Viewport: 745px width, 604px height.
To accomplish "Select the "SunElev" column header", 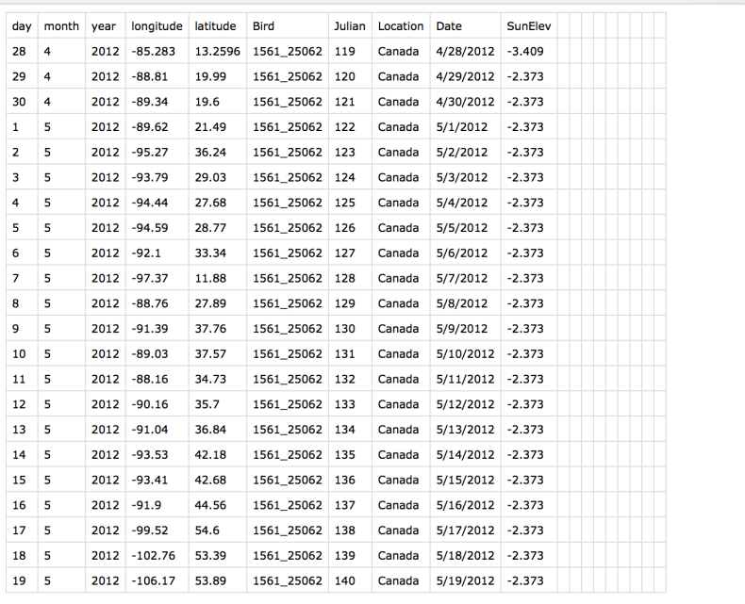I will (528, 25).
